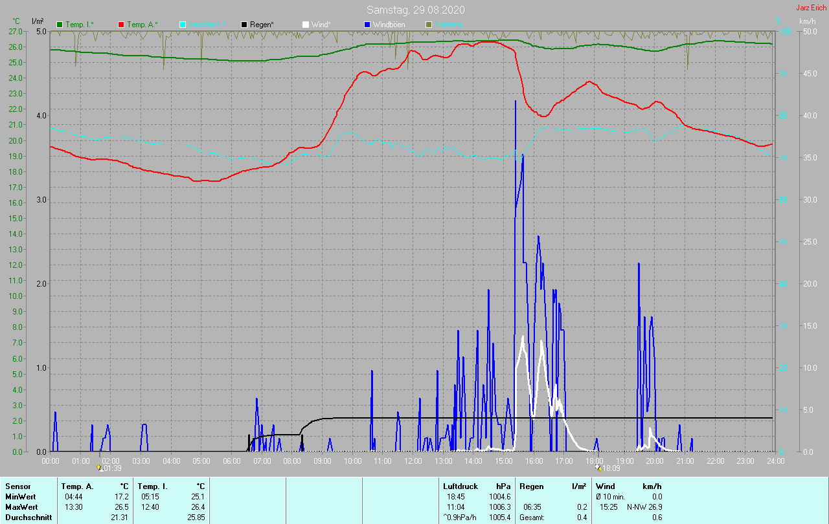829x524 pixels.
Task: Click the white Wind legend square
Action: coord(306,25)
